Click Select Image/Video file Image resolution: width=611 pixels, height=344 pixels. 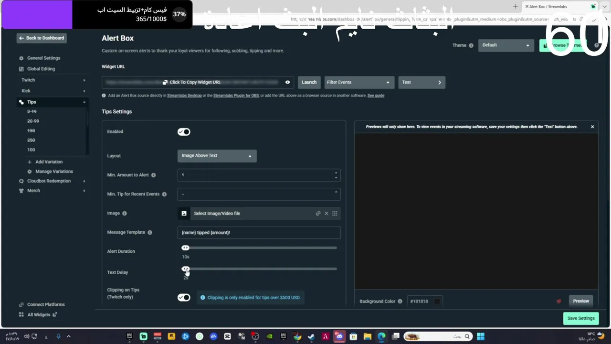[x=217, y=214]
